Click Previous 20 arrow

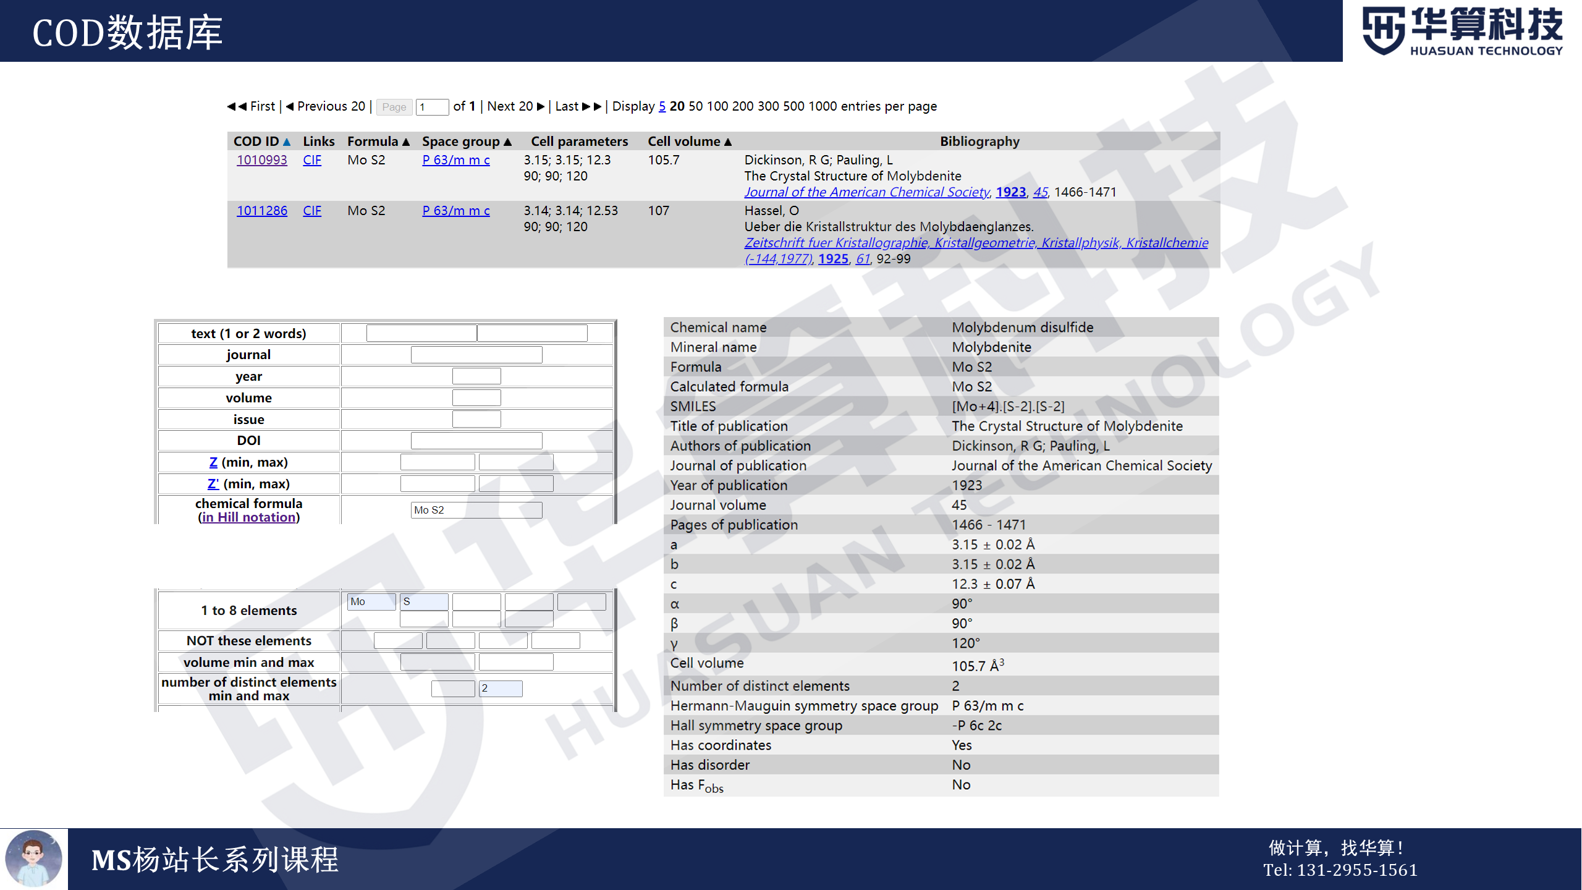point(290,106)
